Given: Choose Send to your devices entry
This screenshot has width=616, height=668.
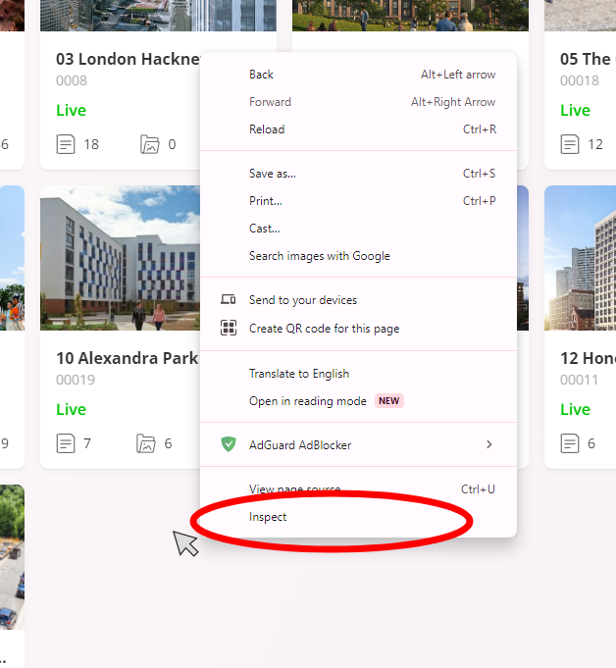Looking at the screenshot, I should pos(358,300).
